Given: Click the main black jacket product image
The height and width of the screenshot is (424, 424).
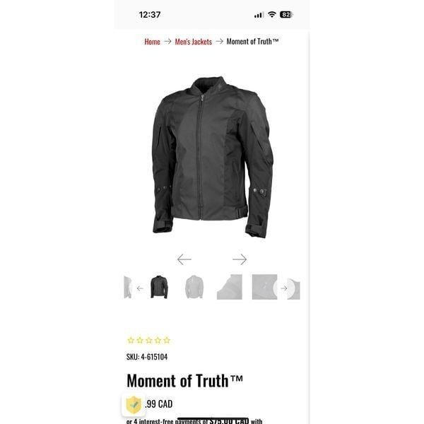Looking at the screenshot, I should coord(213,157).
